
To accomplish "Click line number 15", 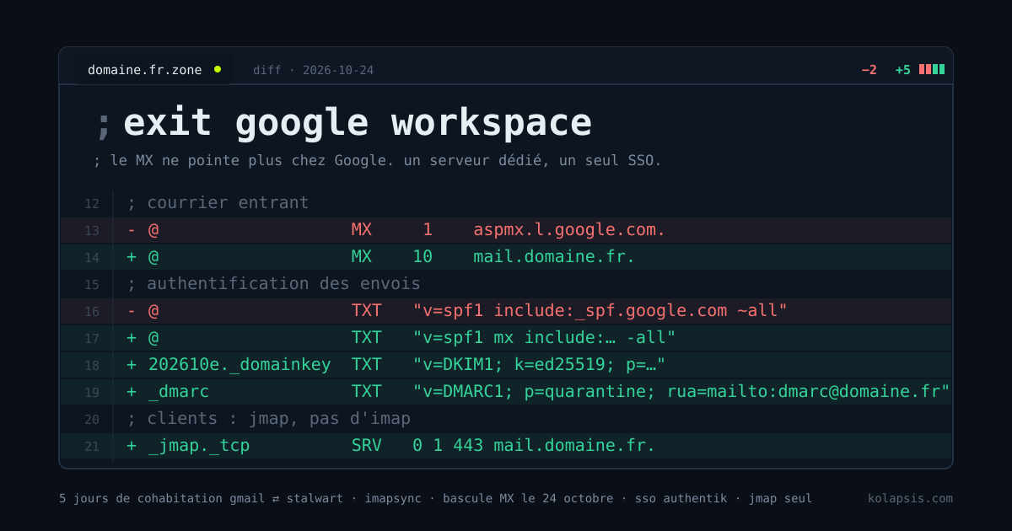I will (x=92, y=284).
